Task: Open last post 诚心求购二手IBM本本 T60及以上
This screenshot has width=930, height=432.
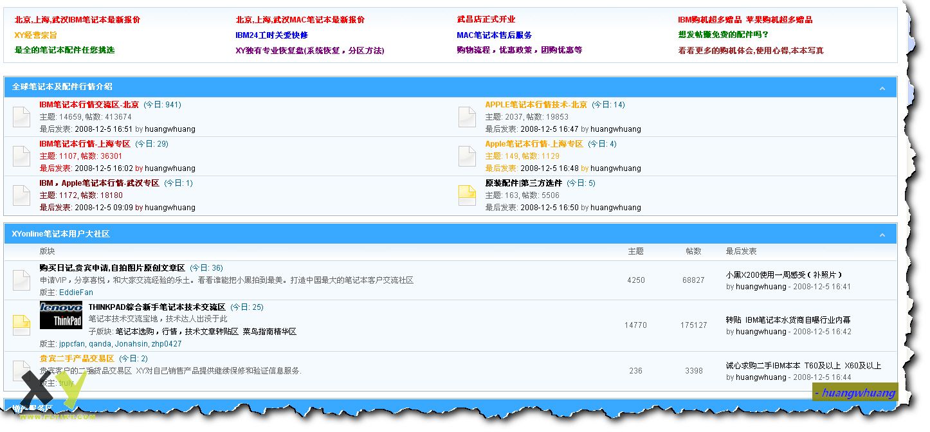Action: (x=803, y=366)
